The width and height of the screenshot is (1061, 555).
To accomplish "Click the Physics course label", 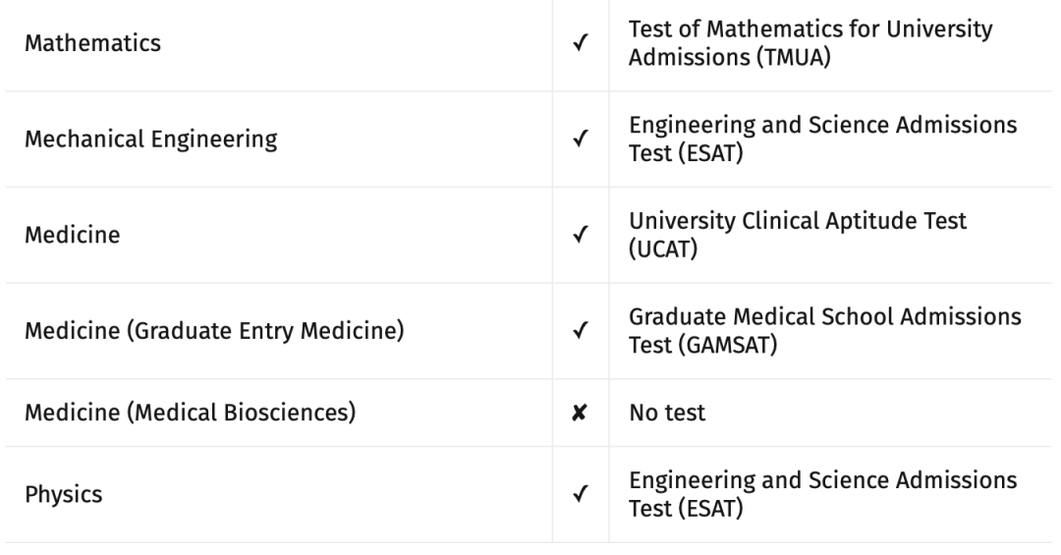I will [x=64, y=495].
